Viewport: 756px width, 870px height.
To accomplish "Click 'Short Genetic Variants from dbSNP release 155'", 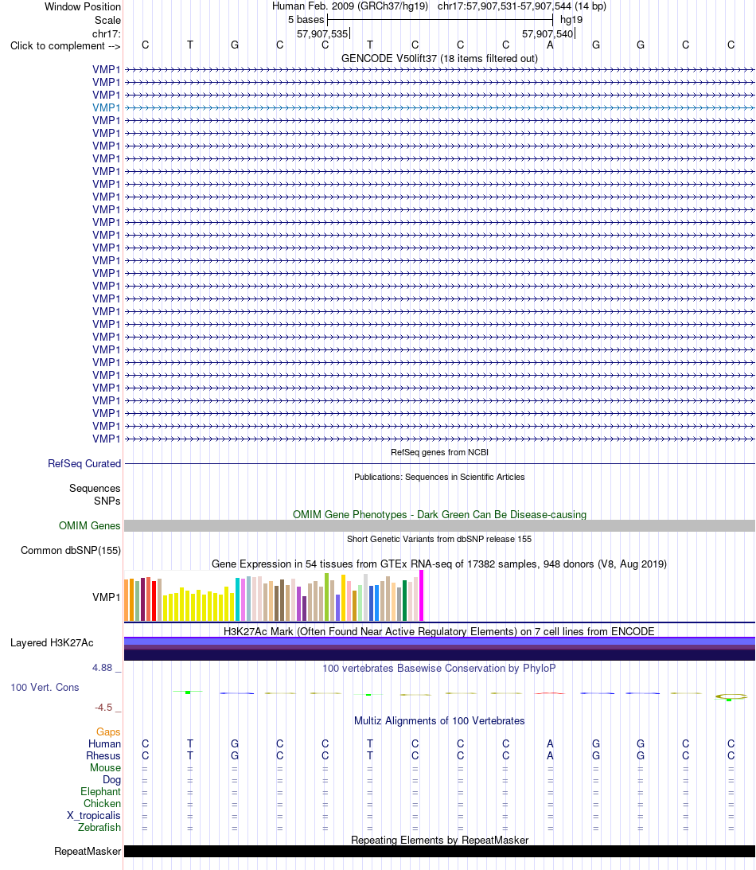I will click(x=439, y=539).
